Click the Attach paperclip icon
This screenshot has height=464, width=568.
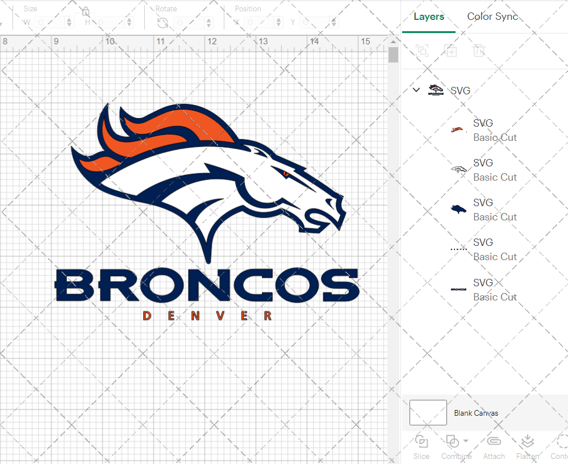pyautogui.click(x=494, y=442)
